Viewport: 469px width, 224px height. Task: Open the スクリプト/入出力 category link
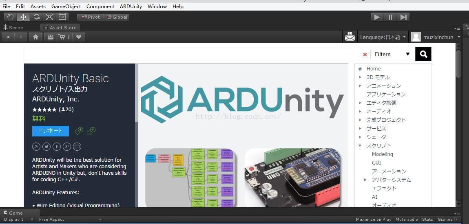[x=60, y=89]
